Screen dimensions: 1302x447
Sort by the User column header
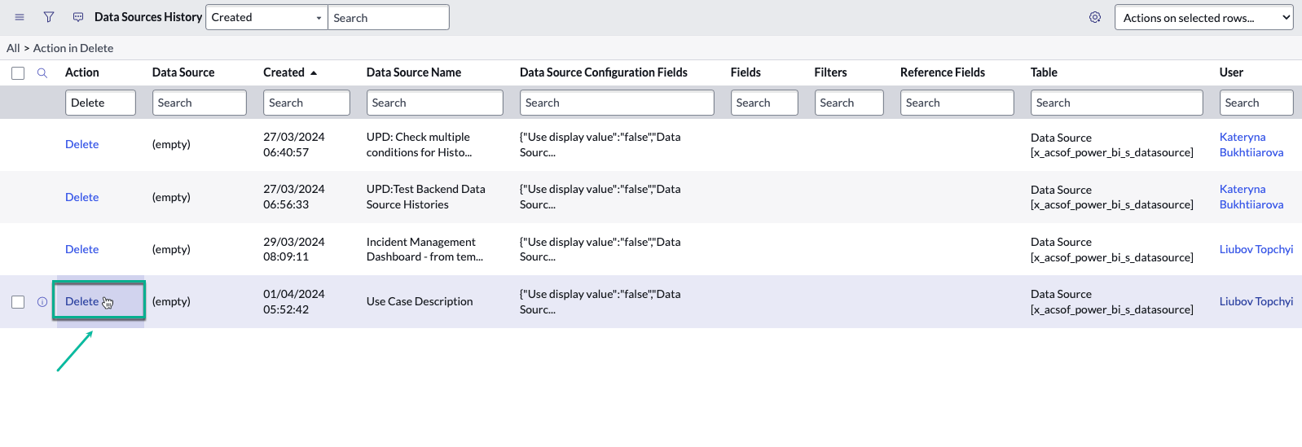click(x=1230, y=72)
